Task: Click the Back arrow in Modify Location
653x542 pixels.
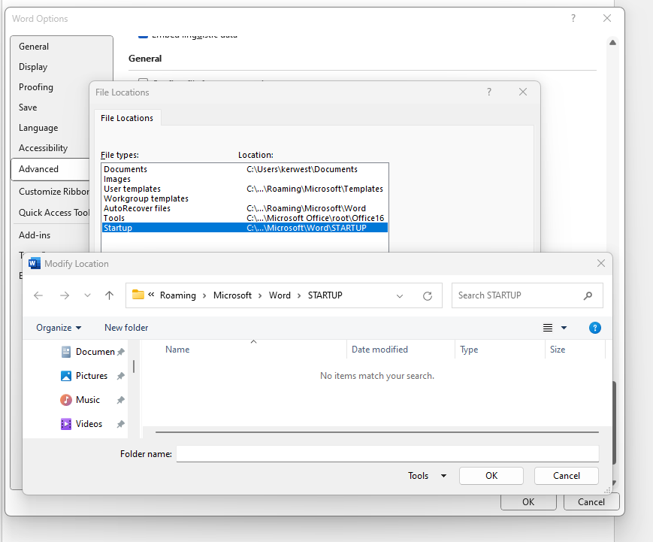Action: tap(39, 295)
